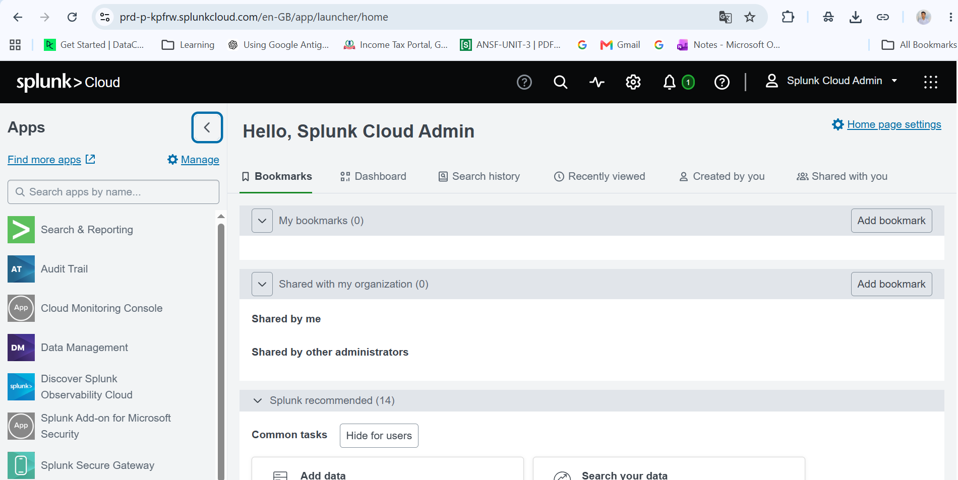Screen dimensions: 958x480
Task: Open the apps grid dots icon
Action: coord(931,82)
